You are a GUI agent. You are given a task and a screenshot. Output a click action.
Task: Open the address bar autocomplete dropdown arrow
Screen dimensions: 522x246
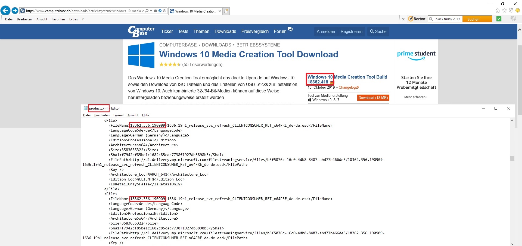click(151, 11)
